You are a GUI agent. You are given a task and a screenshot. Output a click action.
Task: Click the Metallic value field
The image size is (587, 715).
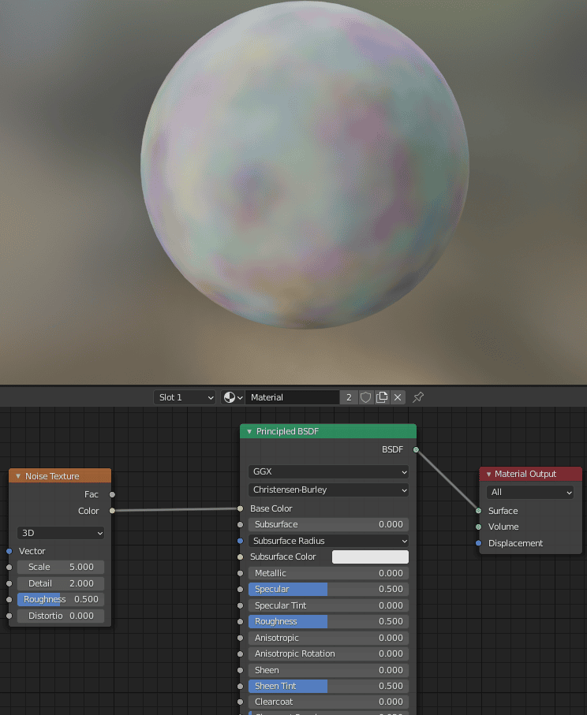click(x=328, y=573)
